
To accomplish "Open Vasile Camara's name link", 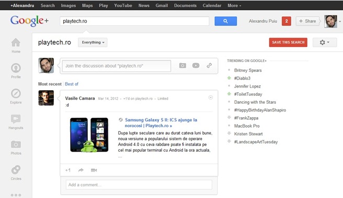I will coord(80,98).
